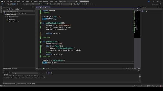163x91 pixels.
Task: Click CRLF line ending indicator
Action: coord(139,69)
